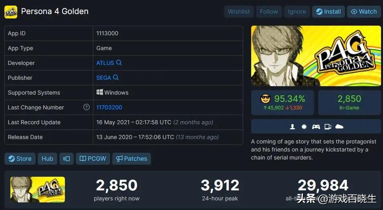
Task: Open change number 11703200 link
Action: pos(109,107)
